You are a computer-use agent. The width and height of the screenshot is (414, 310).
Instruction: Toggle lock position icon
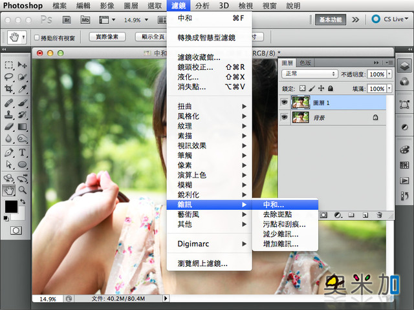coord(321,88)
